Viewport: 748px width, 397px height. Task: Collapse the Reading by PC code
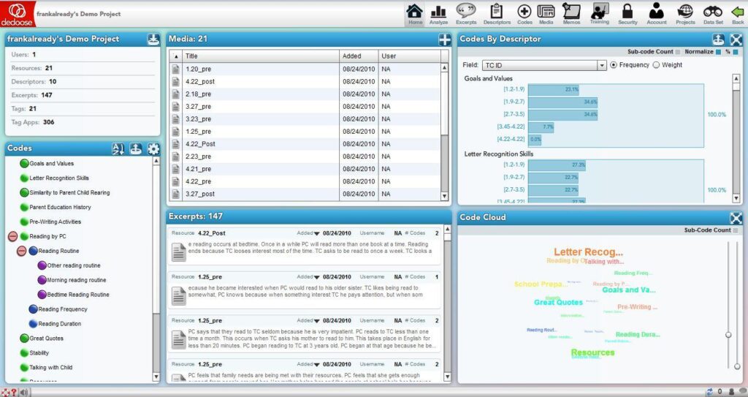[13, 236]
